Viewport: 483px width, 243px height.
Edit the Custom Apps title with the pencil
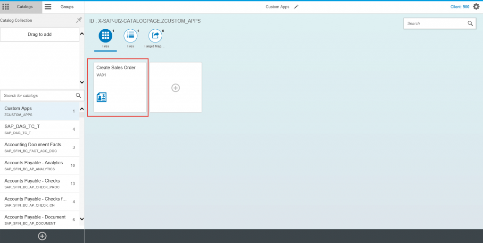(296, 7)
